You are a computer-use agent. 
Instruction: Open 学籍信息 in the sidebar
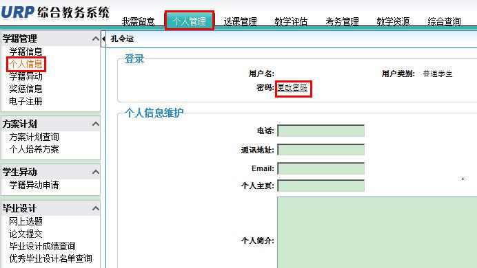[x=26, y=52]
